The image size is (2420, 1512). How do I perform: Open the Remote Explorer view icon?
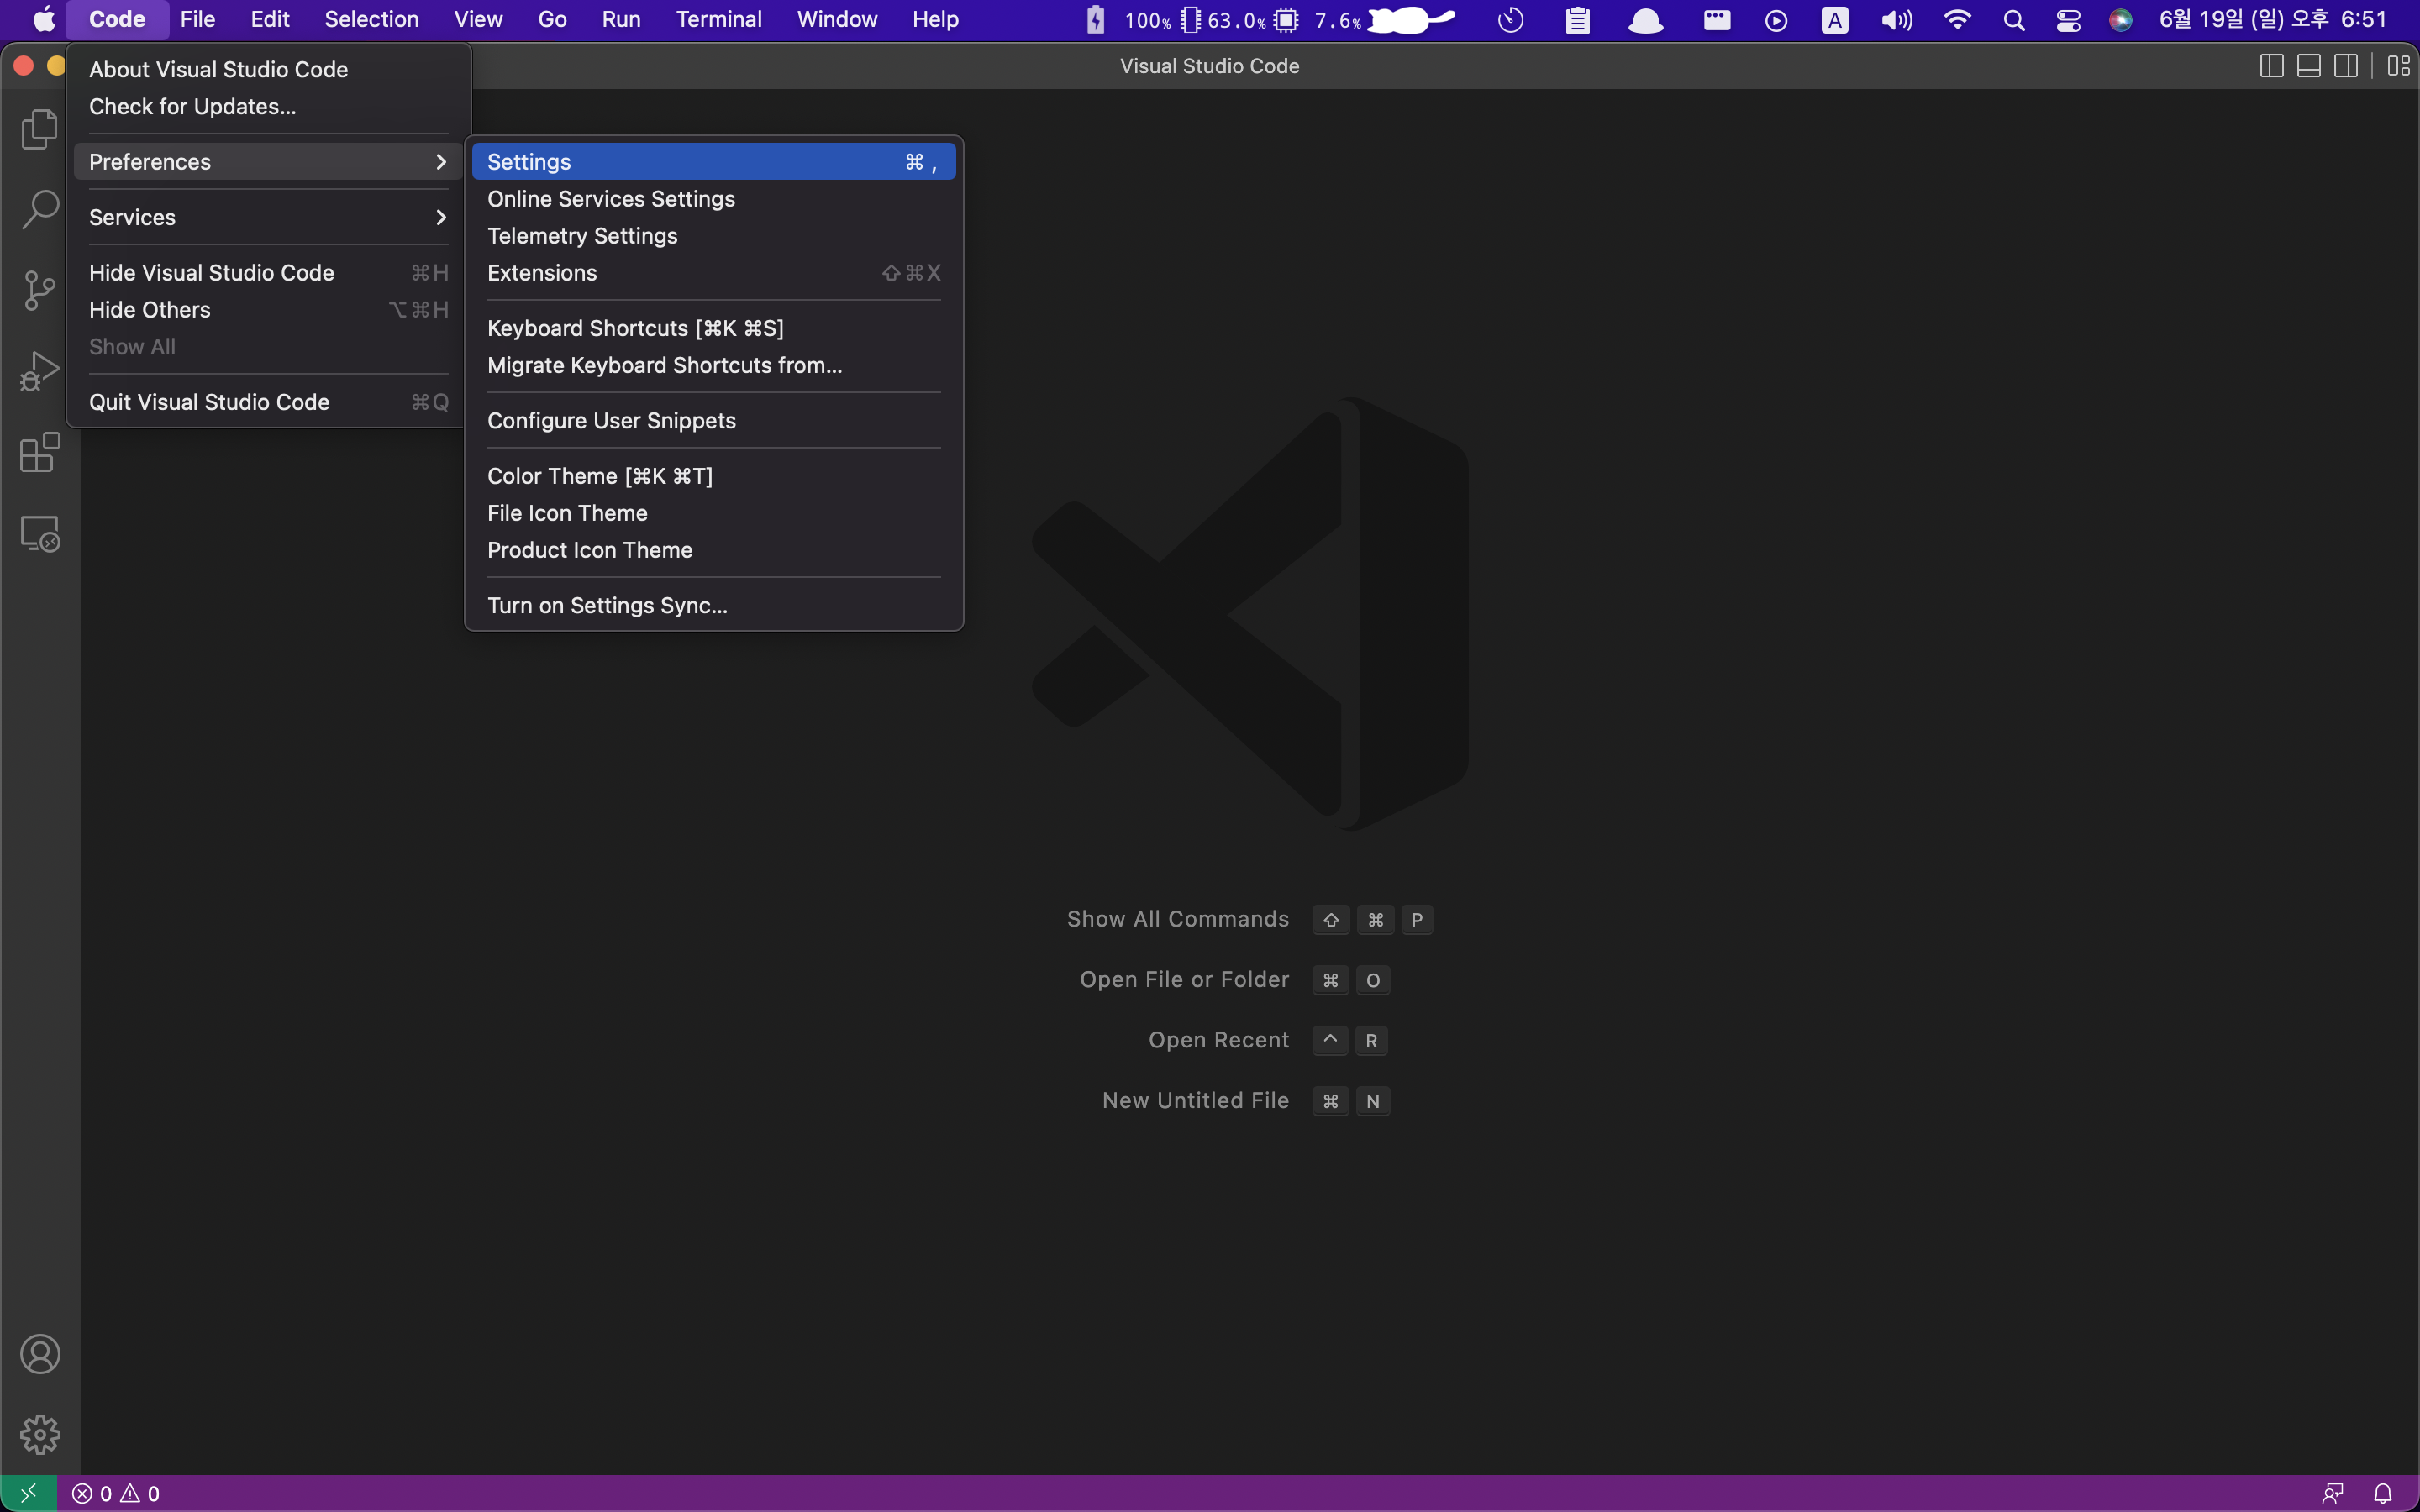coord(40,534)
